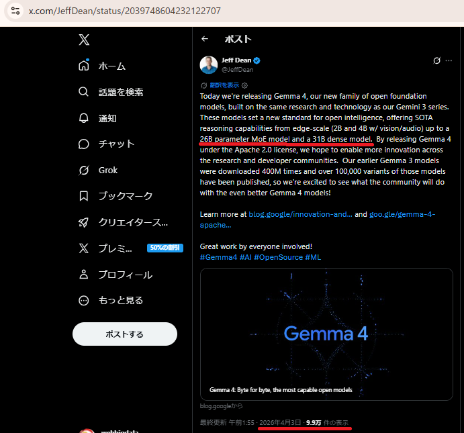This screenshot has width=464, height=433.
Task: Click the Gemma 4 card caption text
Action: click(x=281, y=390)
